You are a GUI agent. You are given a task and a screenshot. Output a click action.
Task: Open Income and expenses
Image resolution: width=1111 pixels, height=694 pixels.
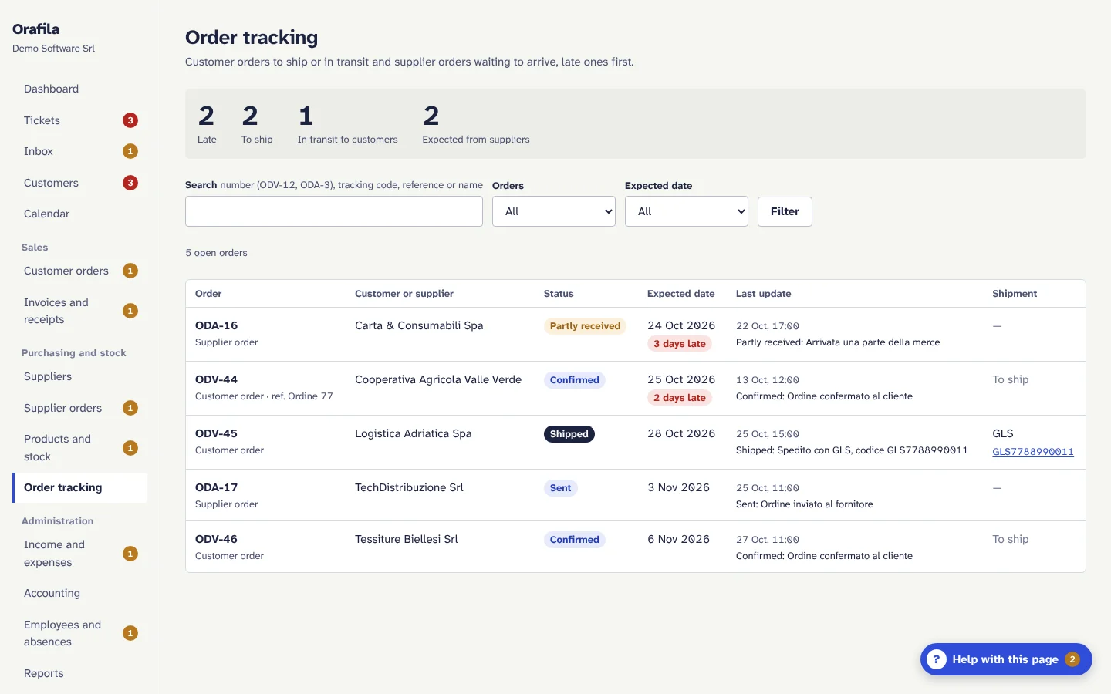tap(80, 554)
